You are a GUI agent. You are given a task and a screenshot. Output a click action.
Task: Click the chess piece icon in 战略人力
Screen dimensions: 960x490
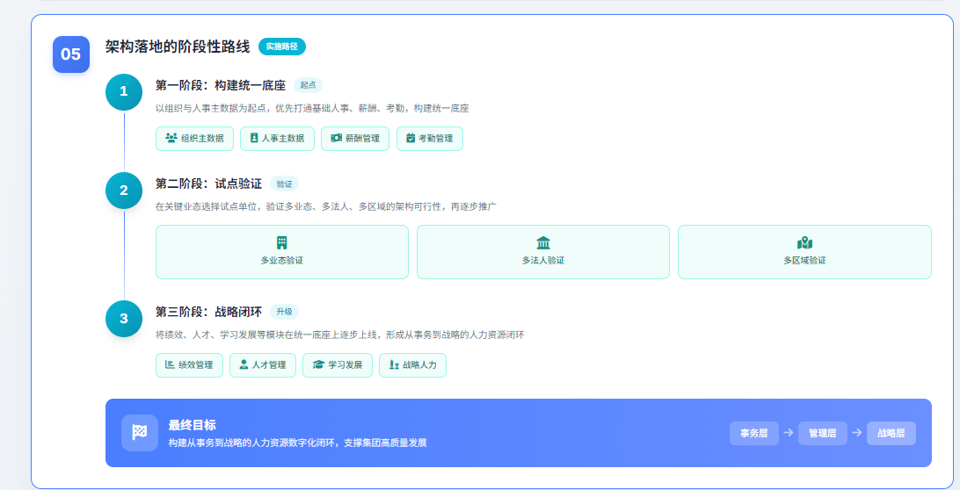[394, 364]
